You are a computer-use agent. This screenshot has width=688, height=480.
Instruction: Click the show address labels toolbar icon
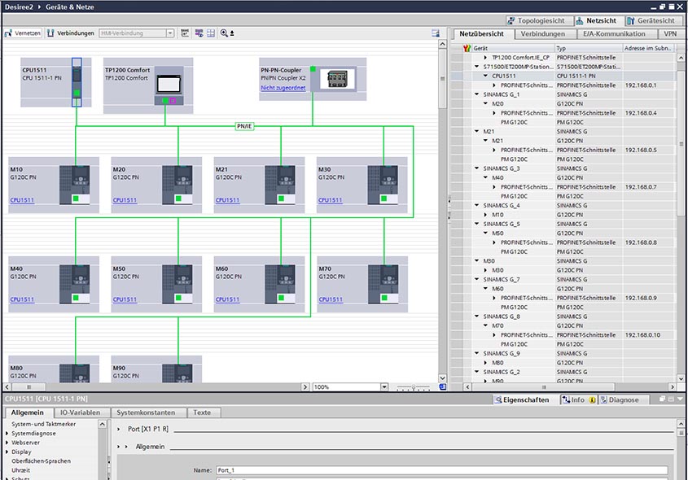[185, 33]
